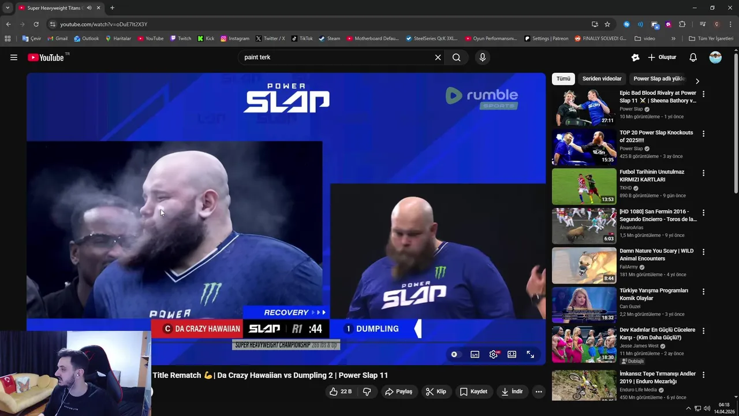This screenshot has height=416, width=739.
Task: Like the video with 22 B likes
Action: (341, 392)
